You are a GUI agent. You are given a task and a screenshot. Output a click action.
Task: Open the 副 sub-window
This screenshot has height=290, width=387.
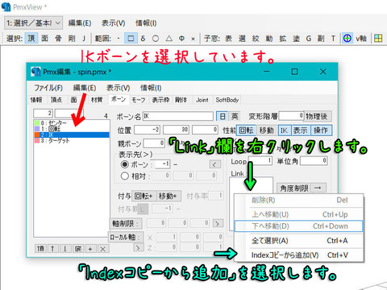321,39
